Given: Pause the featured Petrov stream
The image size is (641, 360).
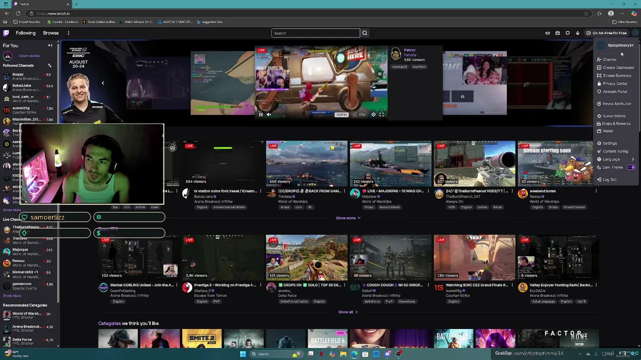Looking at the screenshot, I should 260,114.
